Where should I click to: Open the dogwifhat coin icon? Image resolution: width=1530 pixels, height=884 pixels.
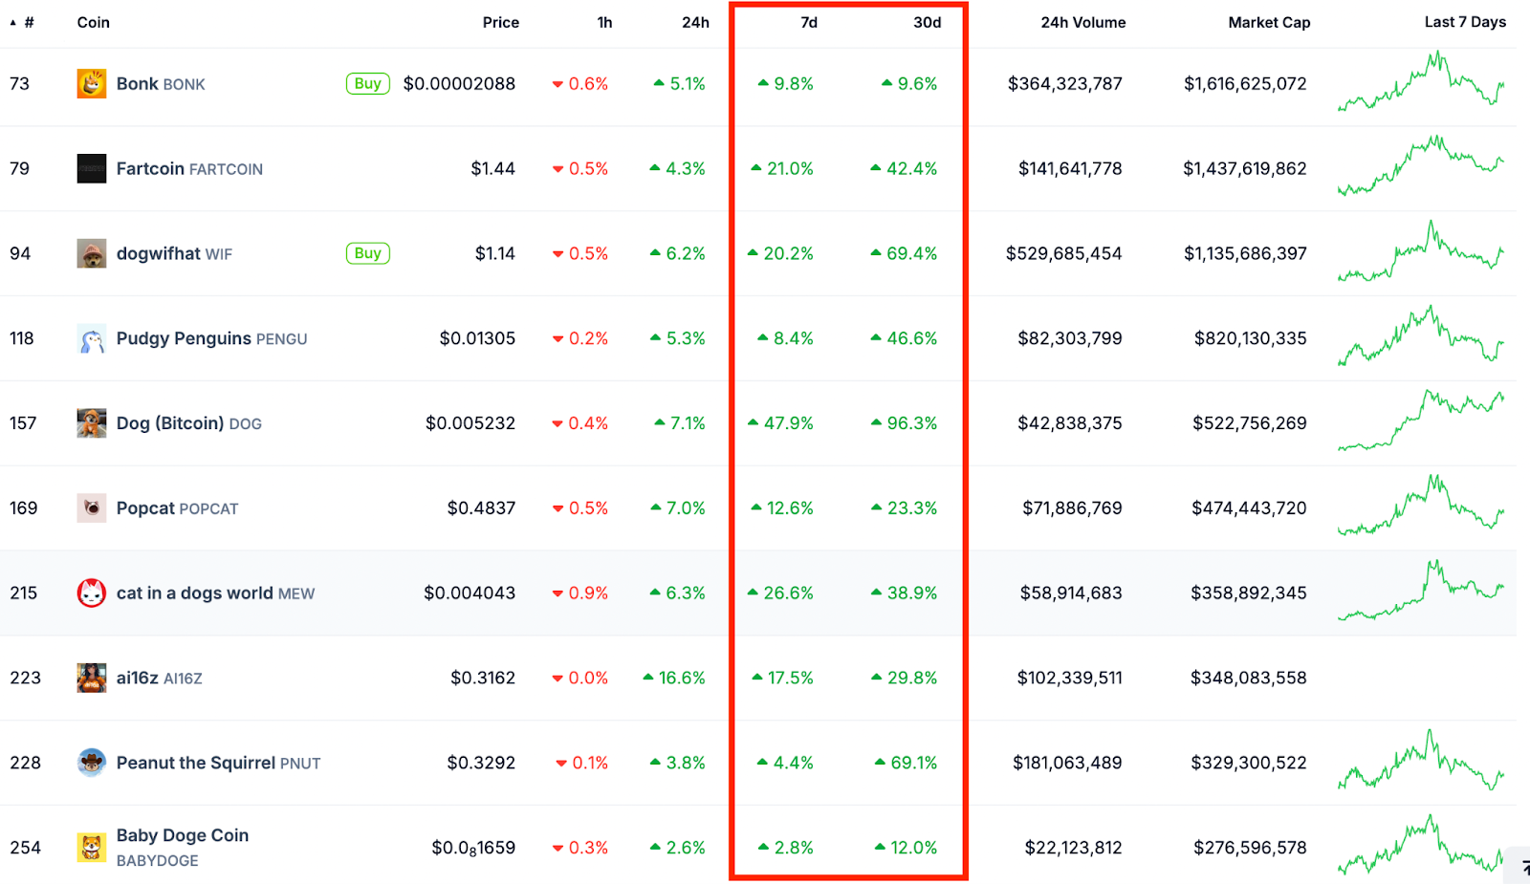[x=91, y=254]
